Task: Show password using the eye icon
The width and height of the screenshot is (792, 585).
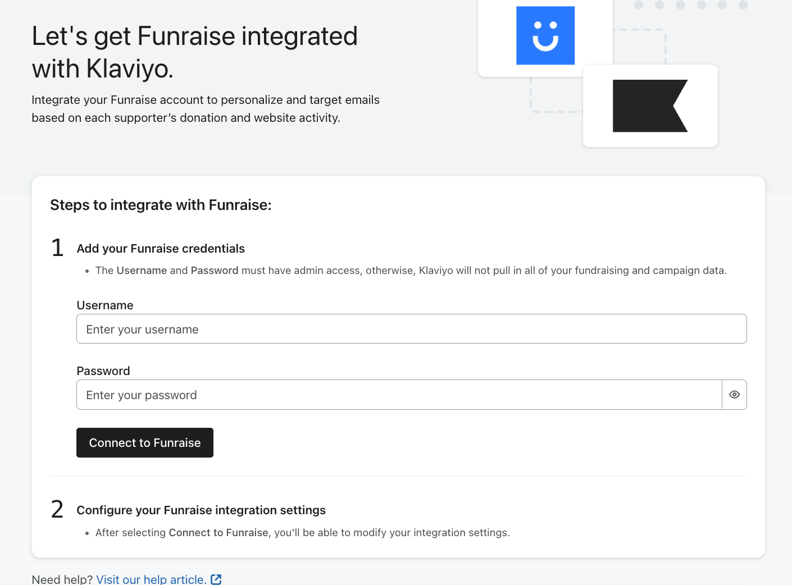Action: point(734,395)
